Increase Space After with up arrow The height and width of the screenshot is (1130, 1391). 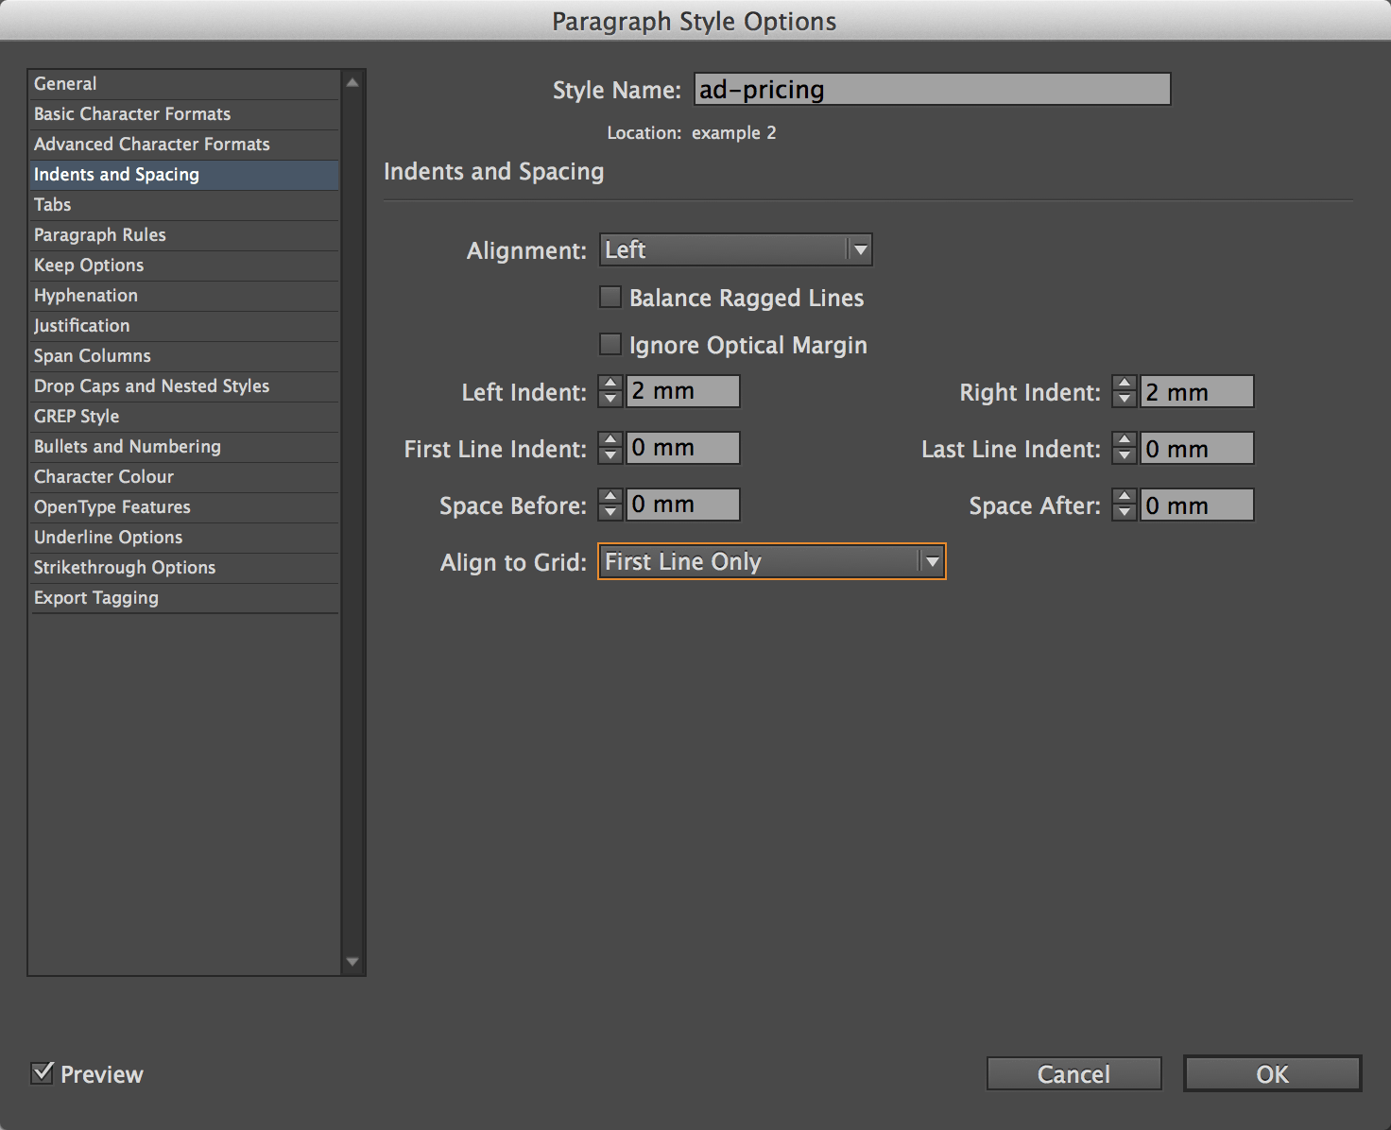click(1125, 497)
